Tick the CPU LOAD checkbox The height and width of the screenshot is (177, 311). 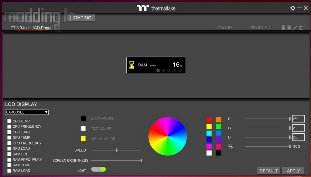pyautogui.click(x=9, y=132)
